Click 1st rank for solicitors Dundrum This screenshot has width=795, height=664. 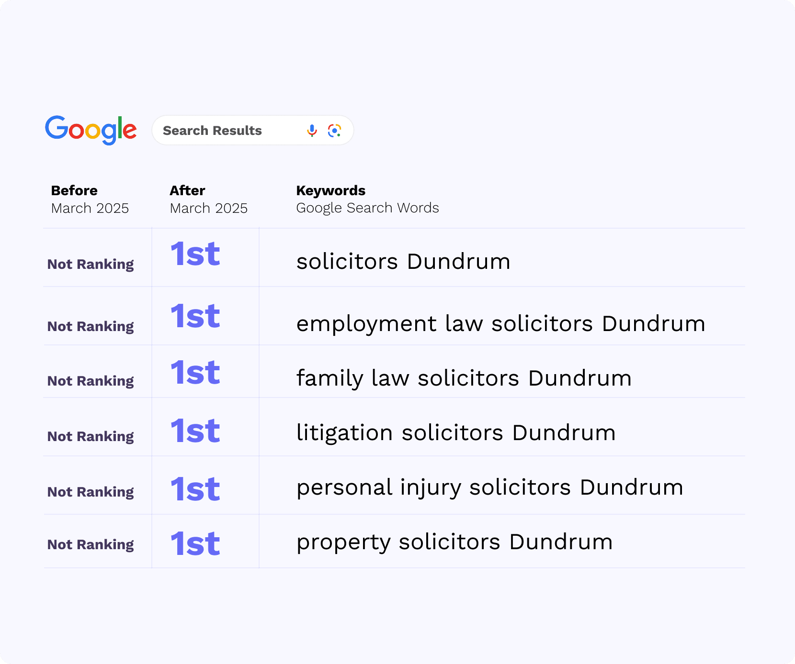point(195,254)
